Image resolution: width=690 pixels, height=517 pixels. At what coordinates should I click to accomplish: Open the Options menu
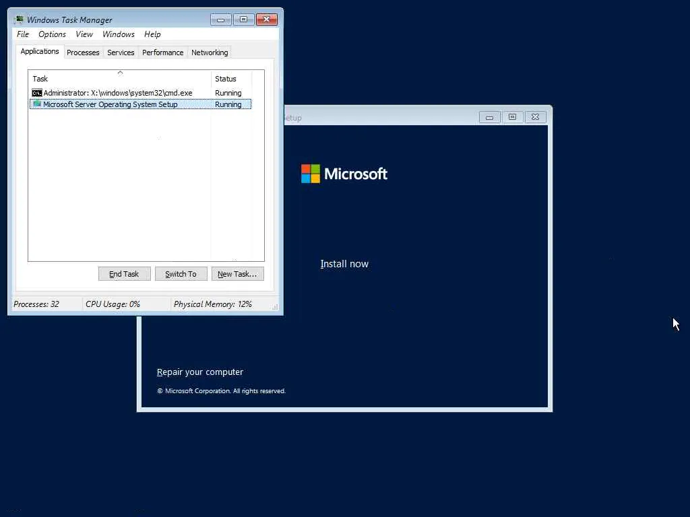pyautogui.click(x=52, y=34)
